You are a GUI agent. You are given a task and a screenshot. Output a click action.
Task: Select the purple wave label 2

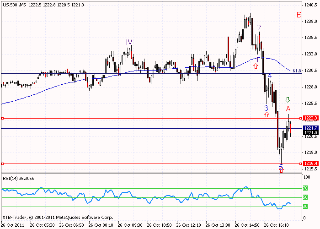[259, 27]
